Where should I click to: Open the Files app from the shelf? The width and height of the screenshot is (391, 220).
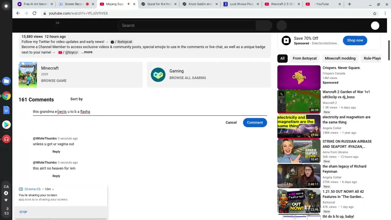click(6, 81)
